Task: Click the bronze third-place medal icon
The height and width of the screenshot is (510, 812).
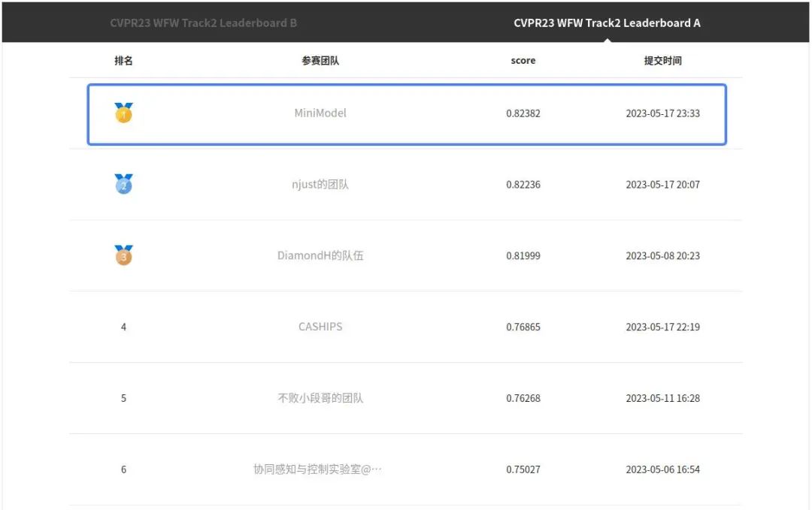Action: click(x=123, y=255)
